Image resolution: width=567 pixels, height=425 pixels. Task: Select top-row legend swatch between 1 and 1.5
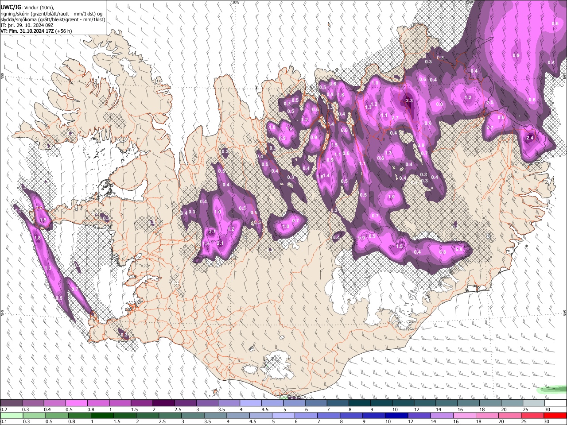click(x=120, y=403)
